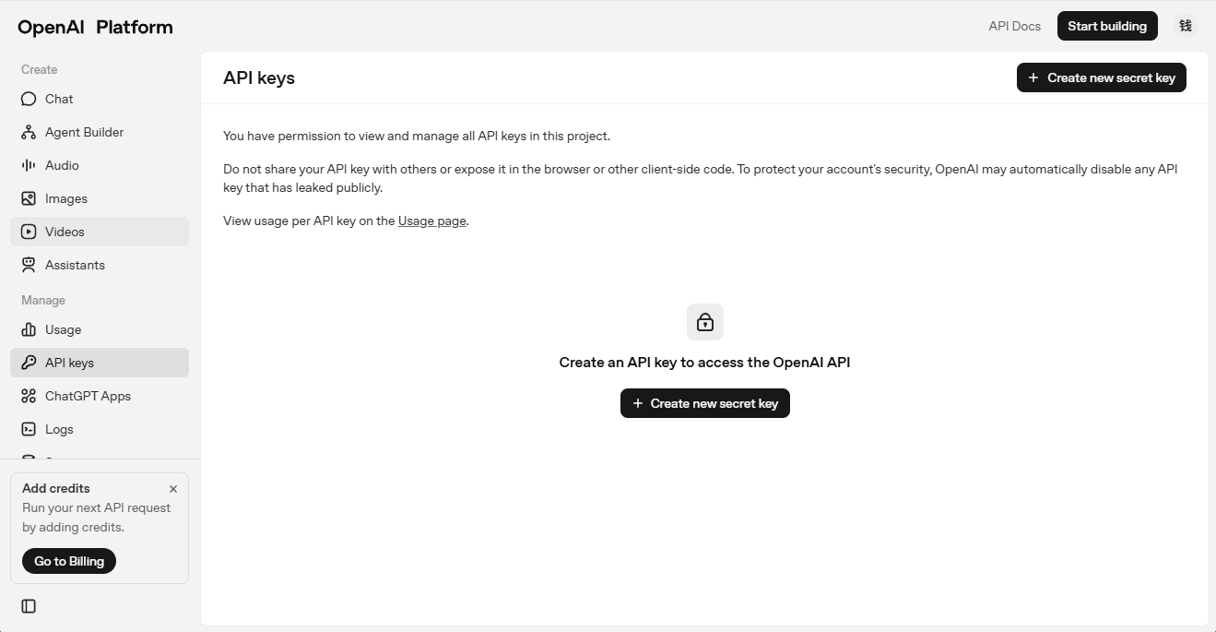Click the ChatGPT Apps grid icon
Viewport: 1216px width, 632px height.
pos(29,396)
